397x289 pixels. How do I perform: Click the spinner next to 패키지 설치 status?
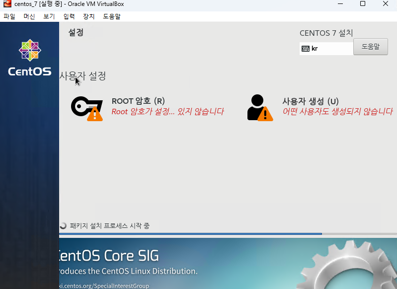(63, 225)
